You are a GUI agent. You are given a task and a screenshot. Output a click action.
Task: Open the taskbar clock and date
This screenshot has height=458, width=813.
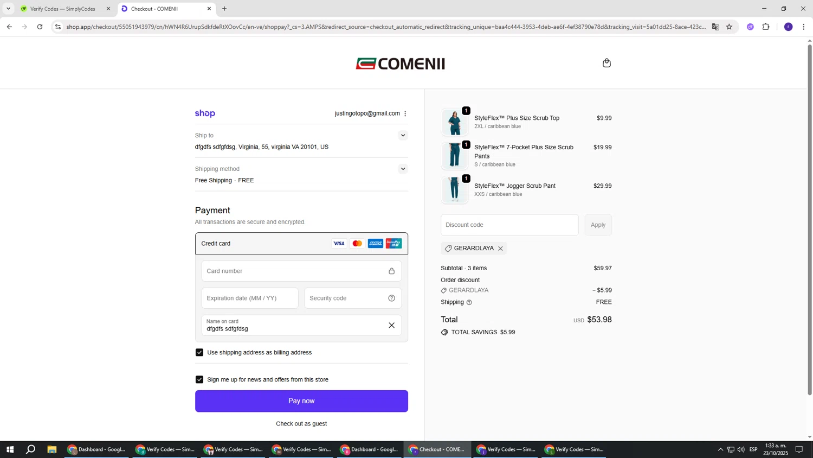[776, 449]
